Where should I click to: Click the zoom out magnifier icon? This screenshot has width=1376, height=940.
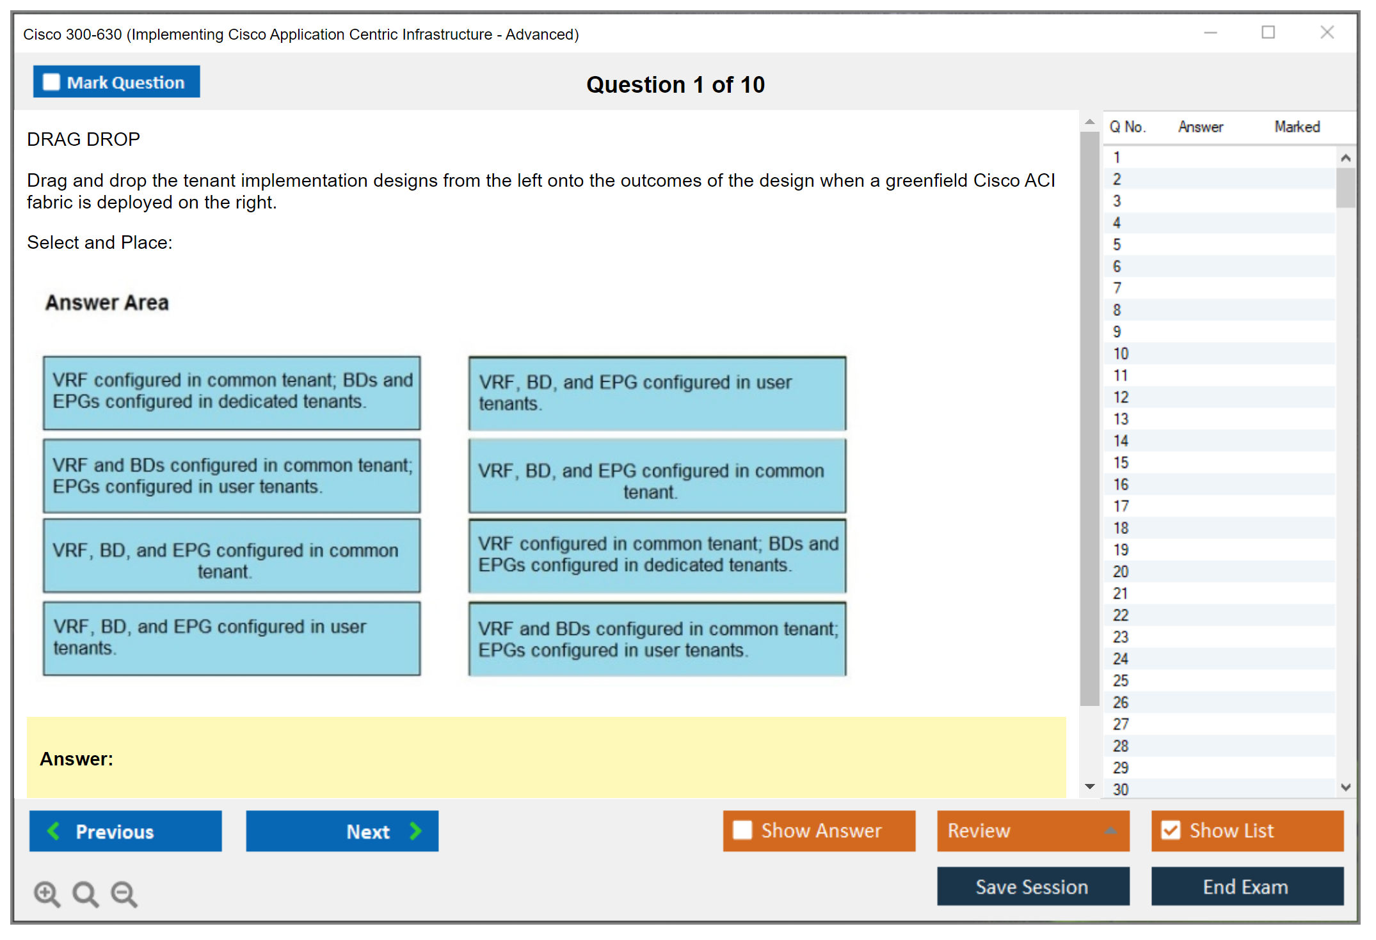124,893
